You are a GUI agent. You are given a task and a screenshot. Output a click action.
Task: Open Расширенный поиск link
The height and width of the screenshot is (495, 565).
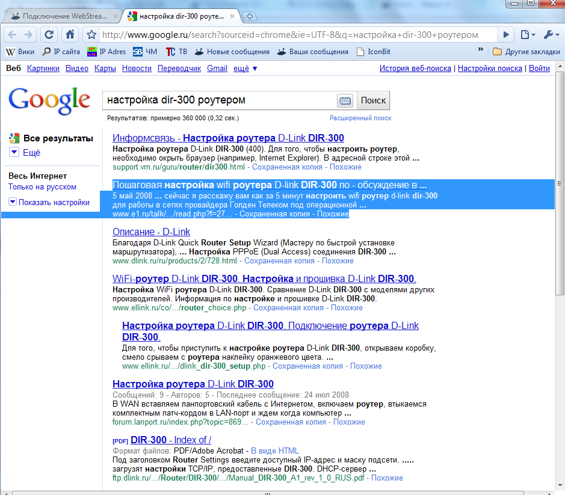point(360,118)
